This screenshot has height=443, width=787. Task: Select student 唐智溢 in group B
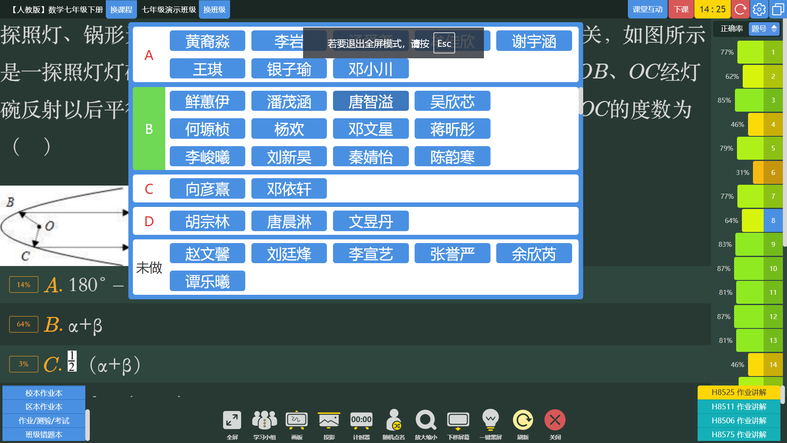[370, 101]
